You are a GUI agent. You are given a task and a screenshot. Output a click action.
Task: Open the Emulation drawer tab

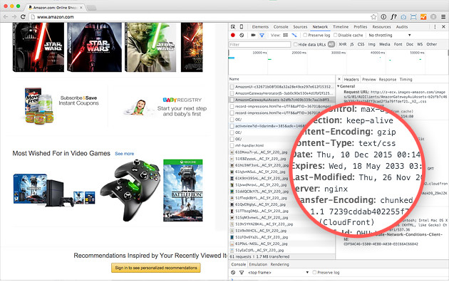coord(258,264)
